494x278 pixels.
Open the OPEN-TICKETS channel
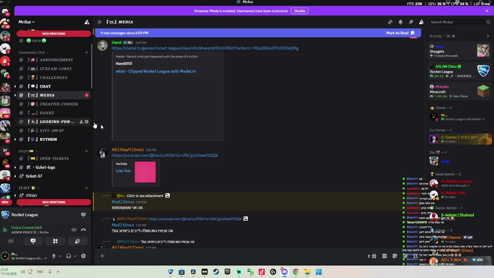point(53,159)
